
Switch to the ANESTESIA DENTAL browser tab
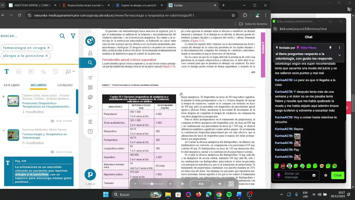[33, 5]
